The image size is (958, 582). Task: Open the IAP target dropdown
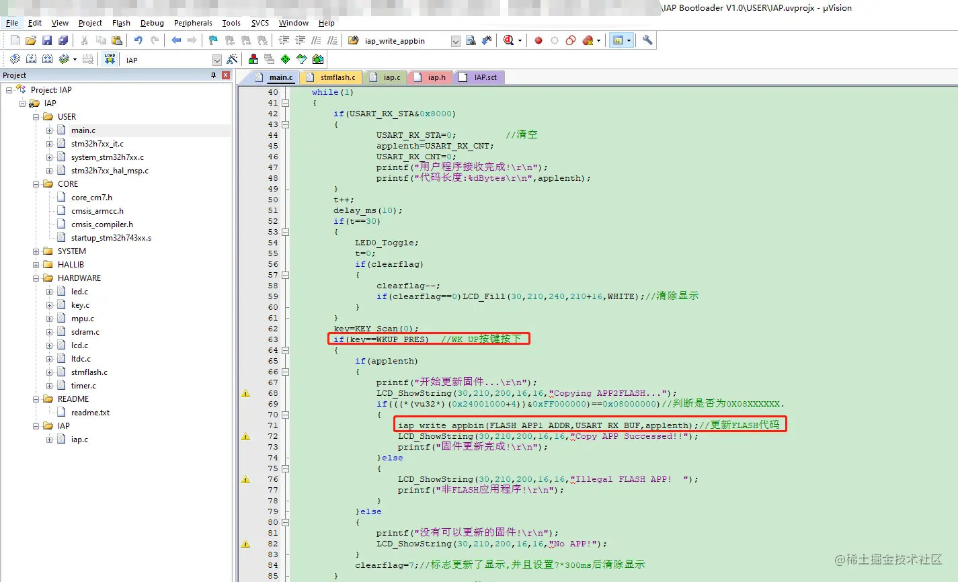216,60
